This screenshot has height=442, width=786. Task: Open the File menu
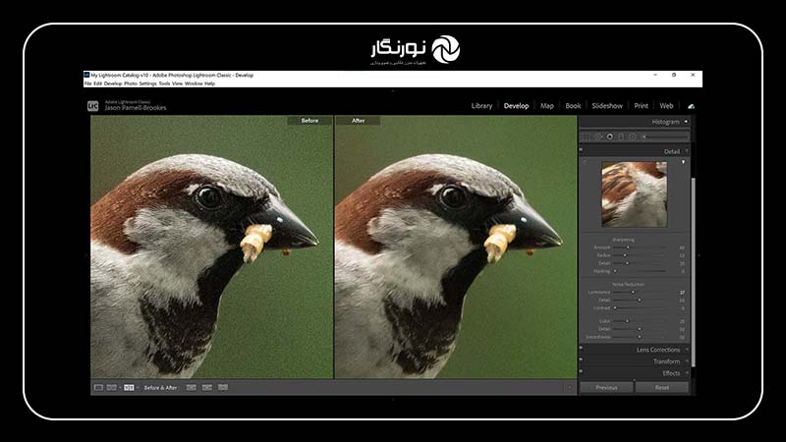(x=87, y=83)
